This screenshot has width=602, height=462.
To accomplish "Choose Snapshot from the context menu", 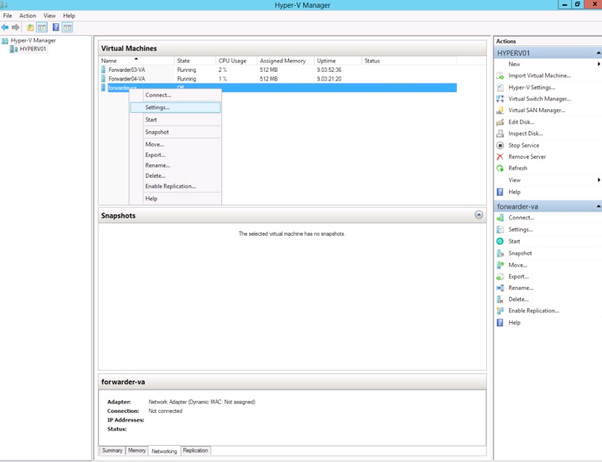I will [x=176, y=132].
